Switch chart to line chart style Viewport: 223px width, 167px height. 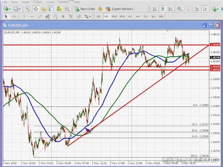point(170,9)
